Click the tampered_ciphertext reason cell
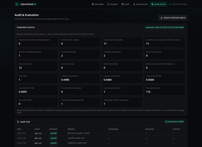Viewport: 202px width, 147px height. pos(77,143)
